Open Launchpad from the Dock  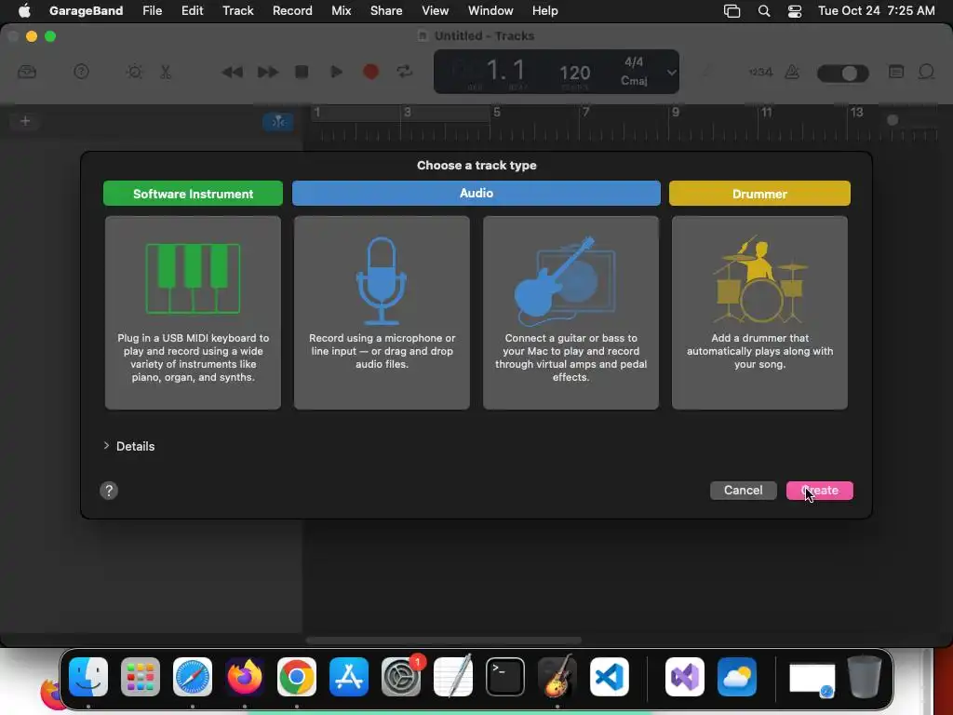pos(141,677)
